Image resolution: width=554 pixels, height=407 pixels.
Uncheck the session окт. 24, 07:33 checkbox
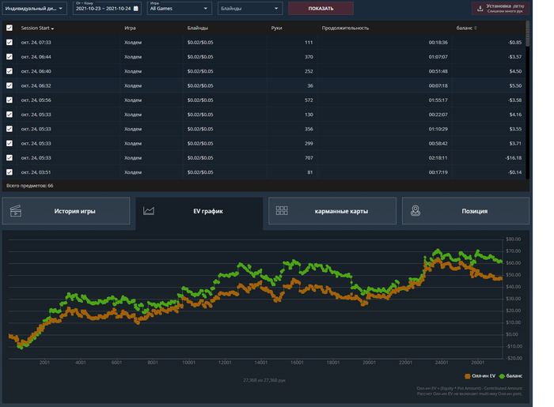tap(9, 43)
